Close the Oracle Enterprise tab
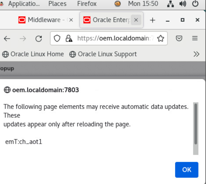The image size is (206, 184). [136, 20]
